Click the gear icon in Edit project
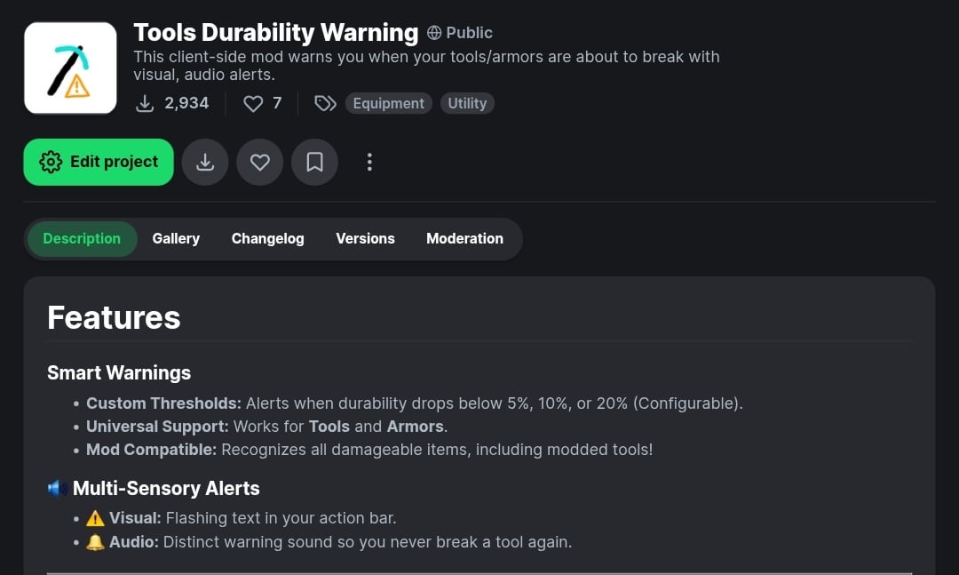 coord(51,162)
